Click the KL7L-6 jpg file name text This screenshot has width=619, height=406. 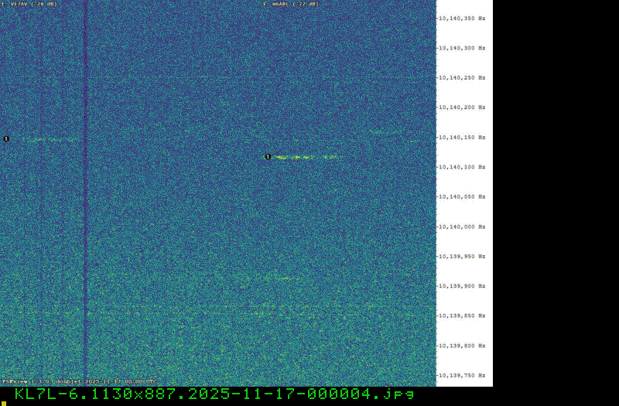(x=214, y=394)
